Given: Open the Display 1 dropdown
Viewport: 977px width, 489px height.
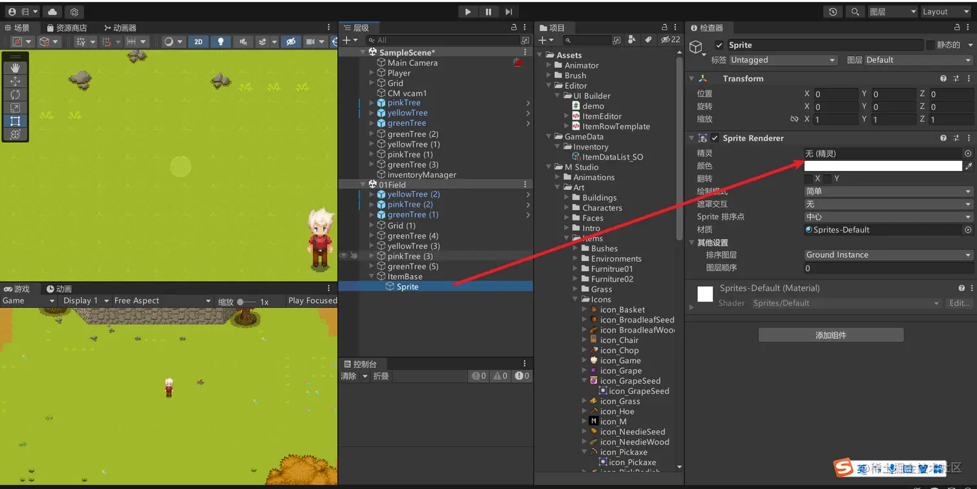Looking at the screenshot, I should (87, 301).
